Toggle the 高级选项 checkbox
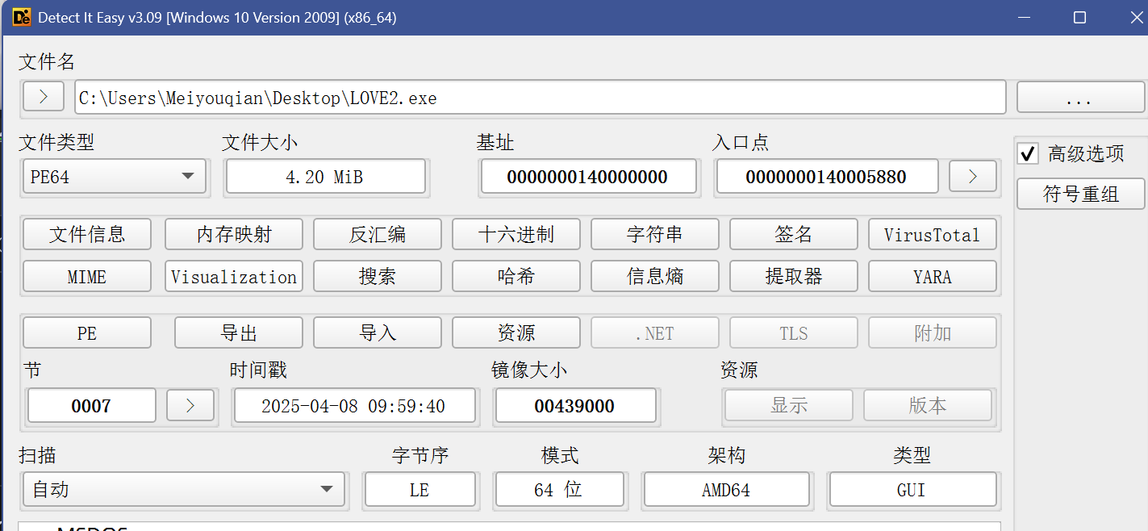The width and height of the screenshot is (1148, 531). (x=1028, y=153)
